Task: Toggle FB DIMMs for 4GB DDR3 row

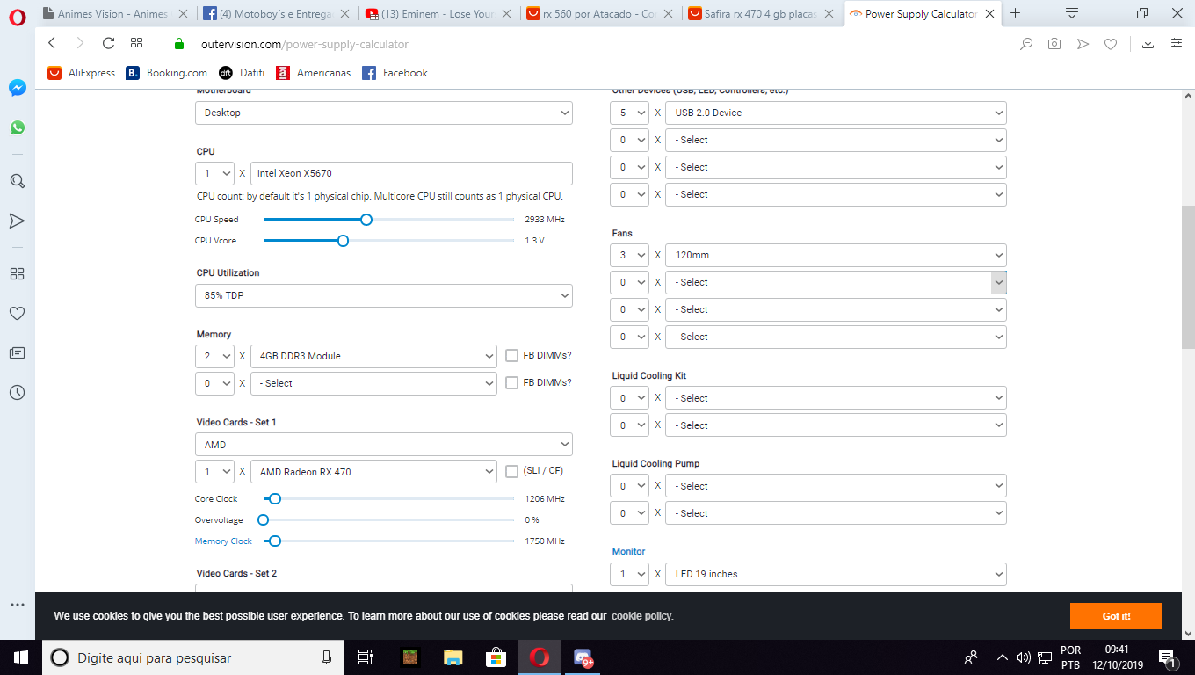Action: pos(512,356)
